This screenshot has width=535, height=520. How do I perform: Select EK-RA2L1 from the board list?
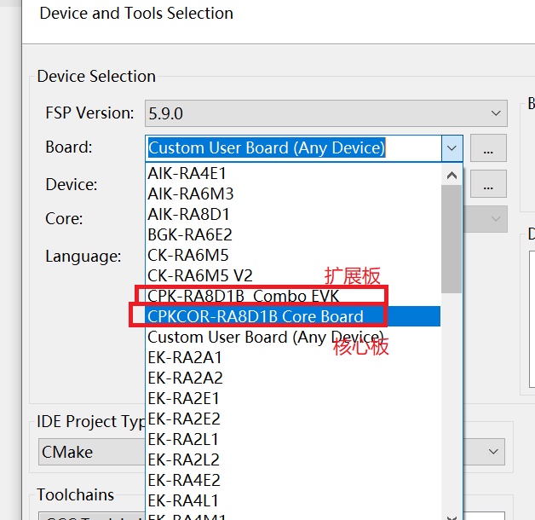[293, 439]
